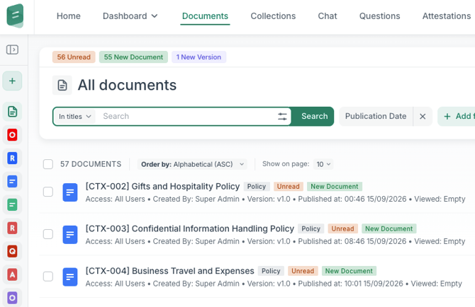Check the Gifts and Hospitality Policy row
This screenshot has height=307, width=475.
point(48,192)
